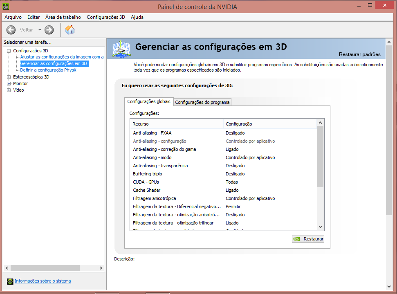Image resolution: width=397 pixels, height=294 pixels.
Task: Click the 3D settings header icon
Action: pyautogui.click(x=121, y=49)
